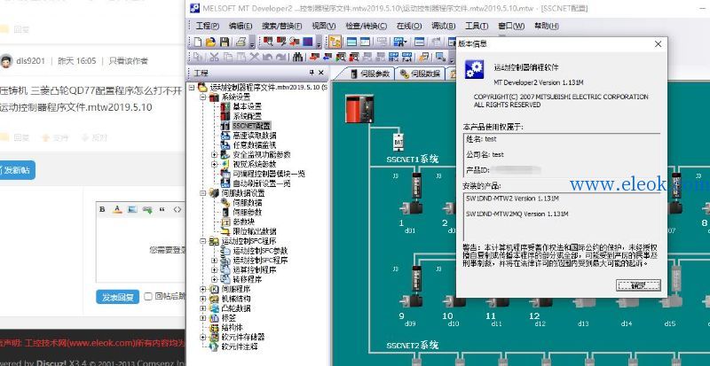Screen dimensions: 710x366
Task: Click the scissors Cut icon in the toolbar
Action: tap(214, 57)
